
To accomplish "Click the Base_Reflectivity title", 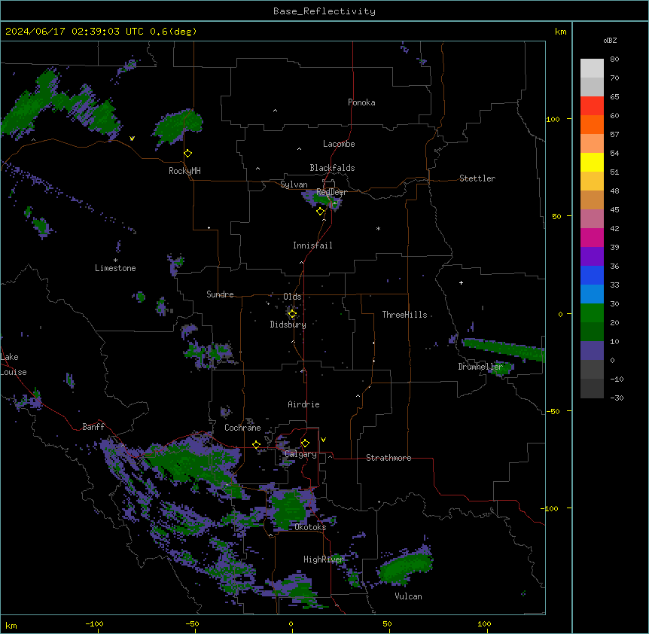I will pos(324,11).
